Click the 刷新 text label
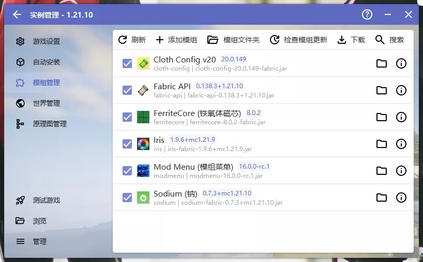 pyautogui.click(x=139, y=40)
